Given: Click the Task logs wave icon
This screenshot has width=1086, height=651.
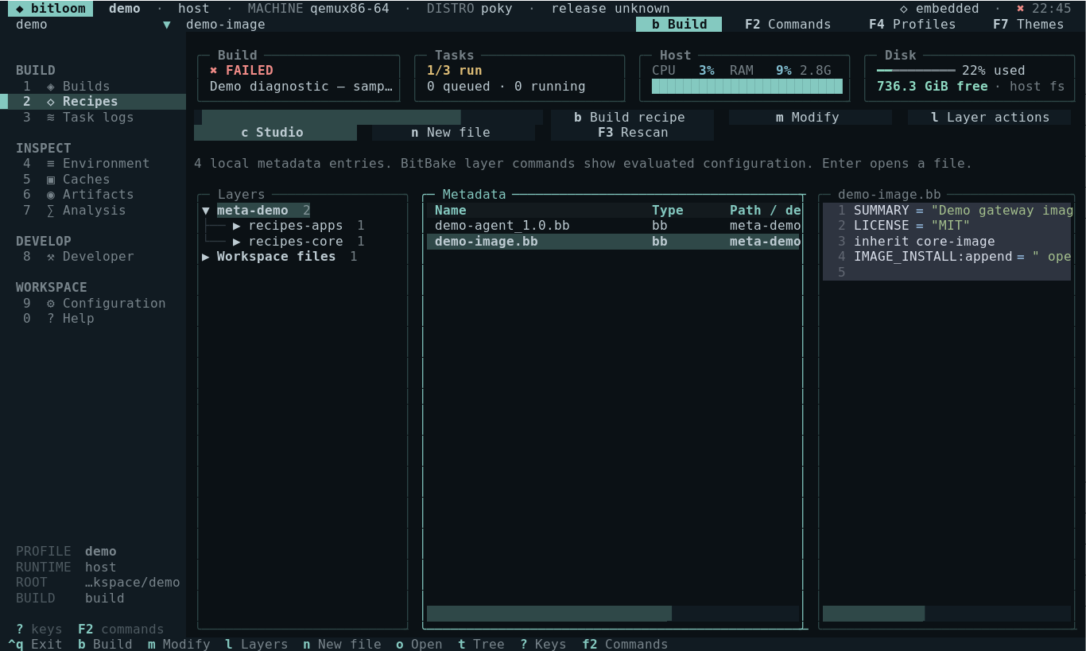Looking at the screenshot, I should pyautogui.click(x=51, y=117).
